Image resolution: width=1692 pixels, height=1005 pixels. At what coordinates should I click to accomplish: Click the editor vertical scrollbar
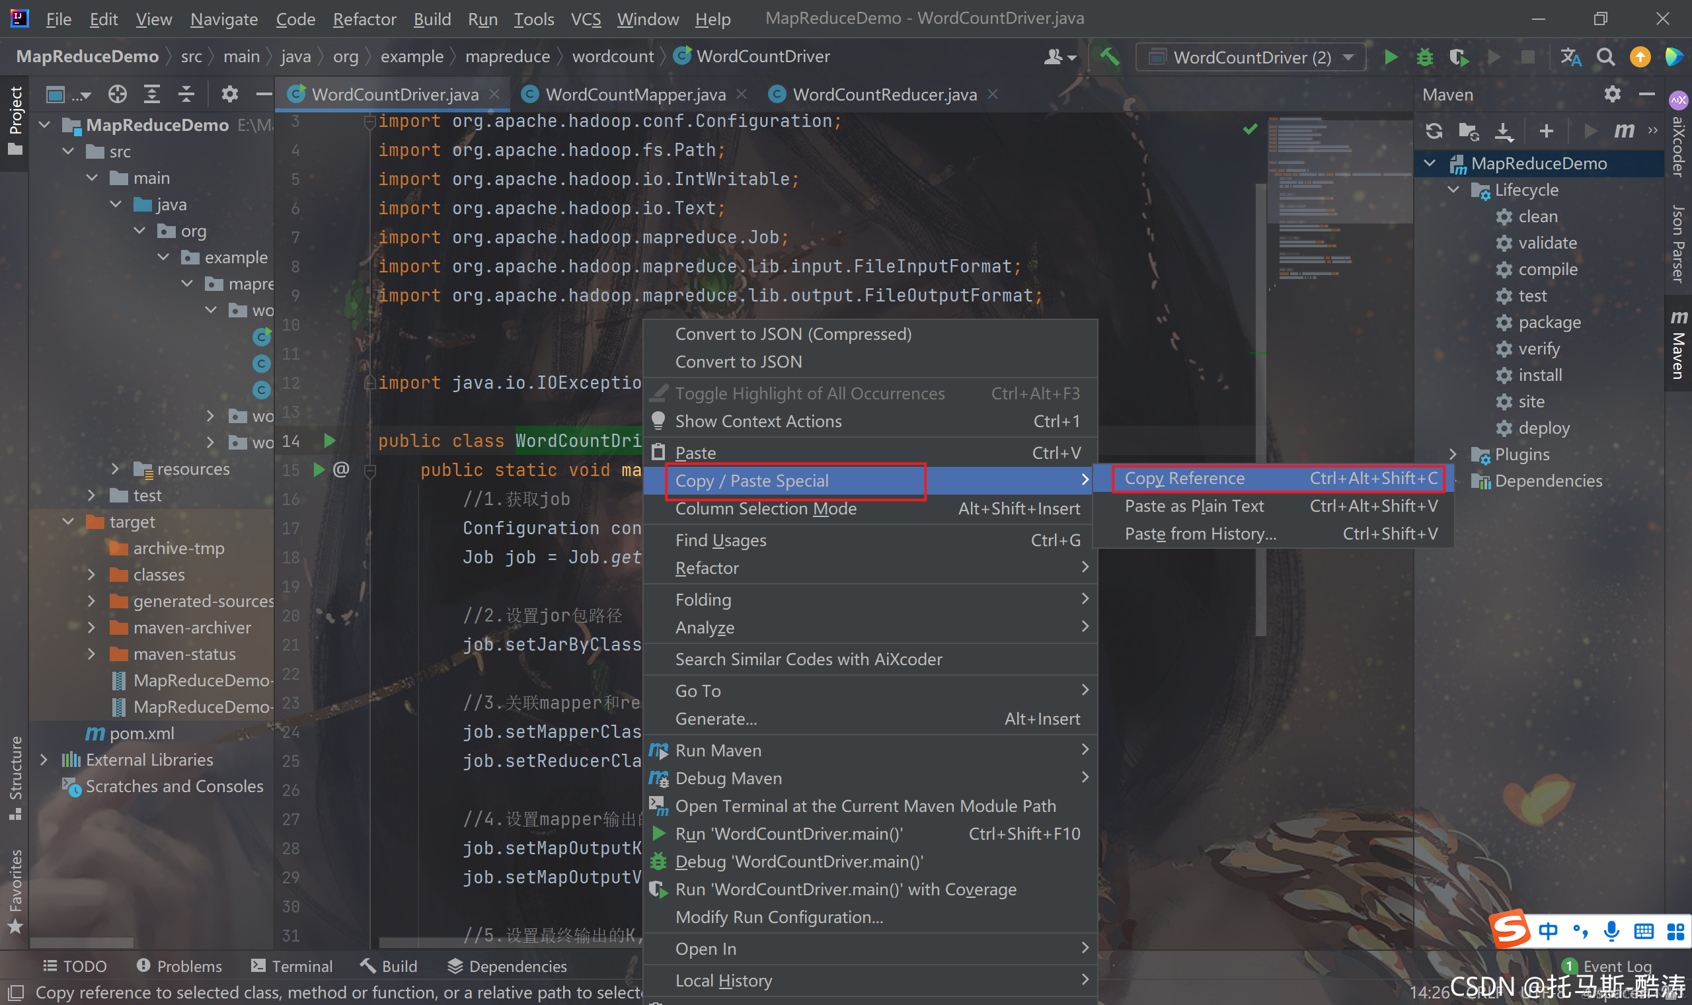click(1260, 407)
